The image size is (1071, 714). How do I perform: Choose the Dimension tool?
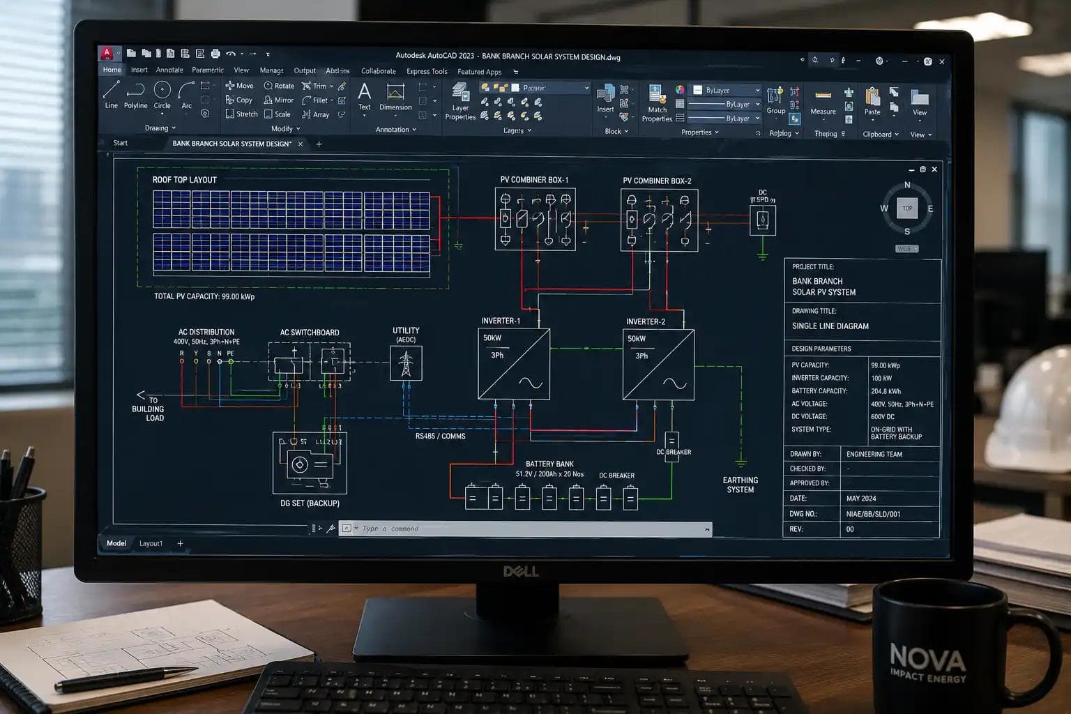click(x=395, y=96)
